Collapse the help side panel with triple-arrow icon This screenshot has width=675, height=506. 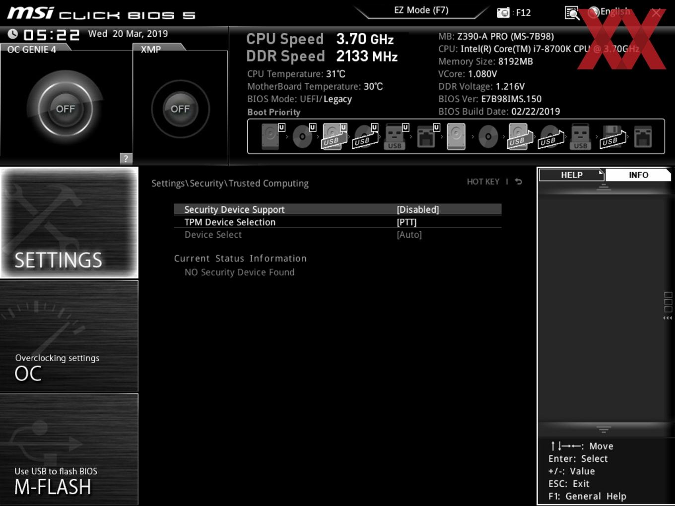tap(668, 318)
